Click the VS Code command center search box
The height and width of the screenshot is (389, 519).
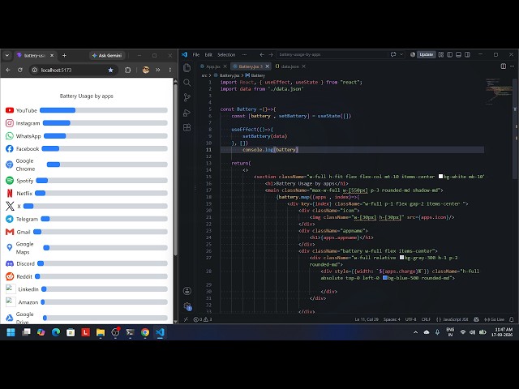pyautogui.click(x=332, y=54)
